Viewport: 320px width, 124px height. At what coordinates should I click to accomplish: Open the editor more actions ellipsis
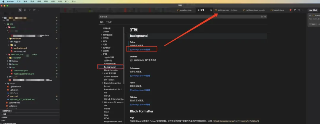303,10
